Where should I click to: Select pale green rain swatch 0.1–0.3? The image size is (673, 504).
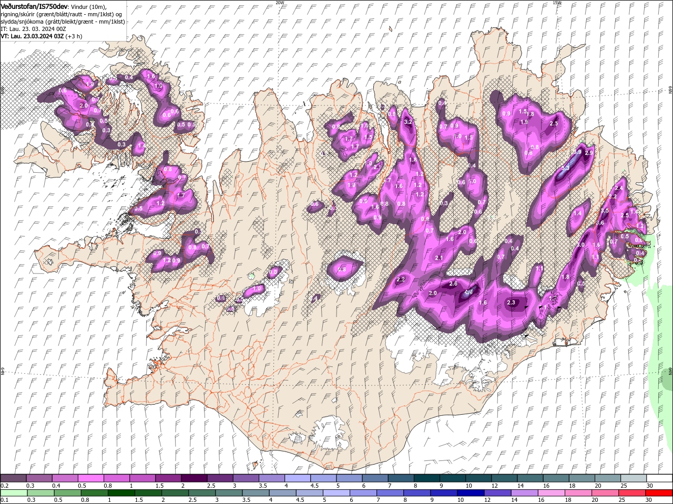point(13,493)
